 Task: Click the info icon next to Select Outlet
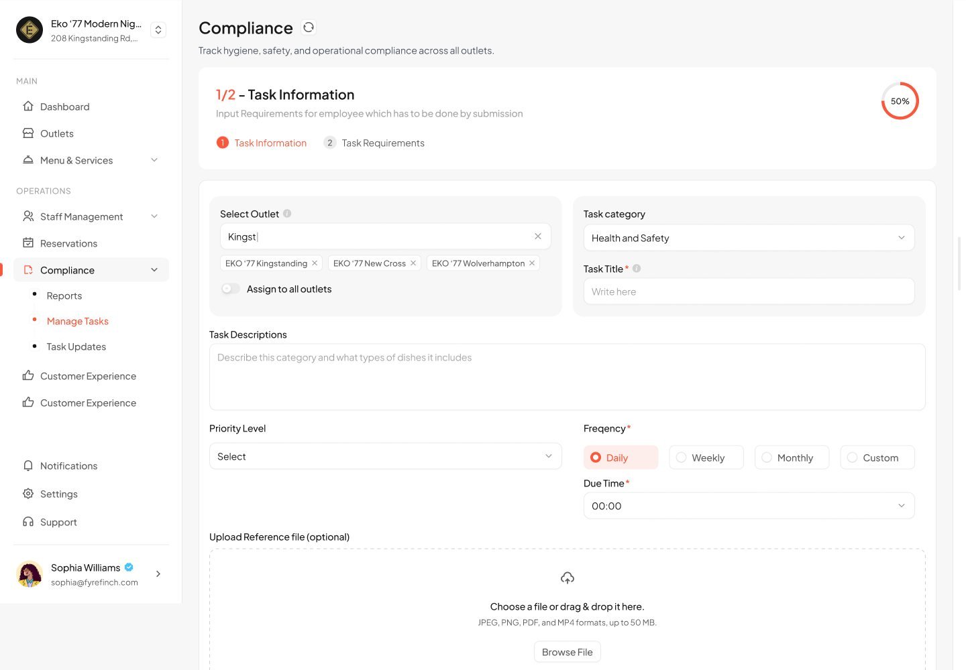coord(287,214)
